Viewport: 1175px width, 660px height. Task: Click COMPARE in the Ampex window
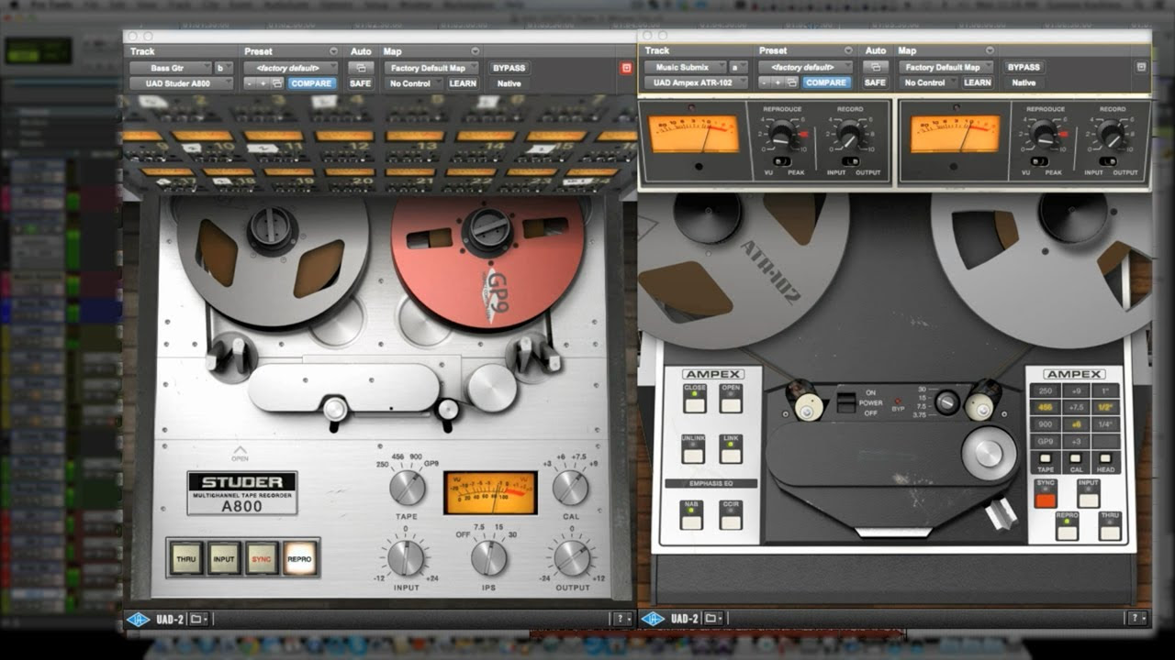tap(825, 82)
